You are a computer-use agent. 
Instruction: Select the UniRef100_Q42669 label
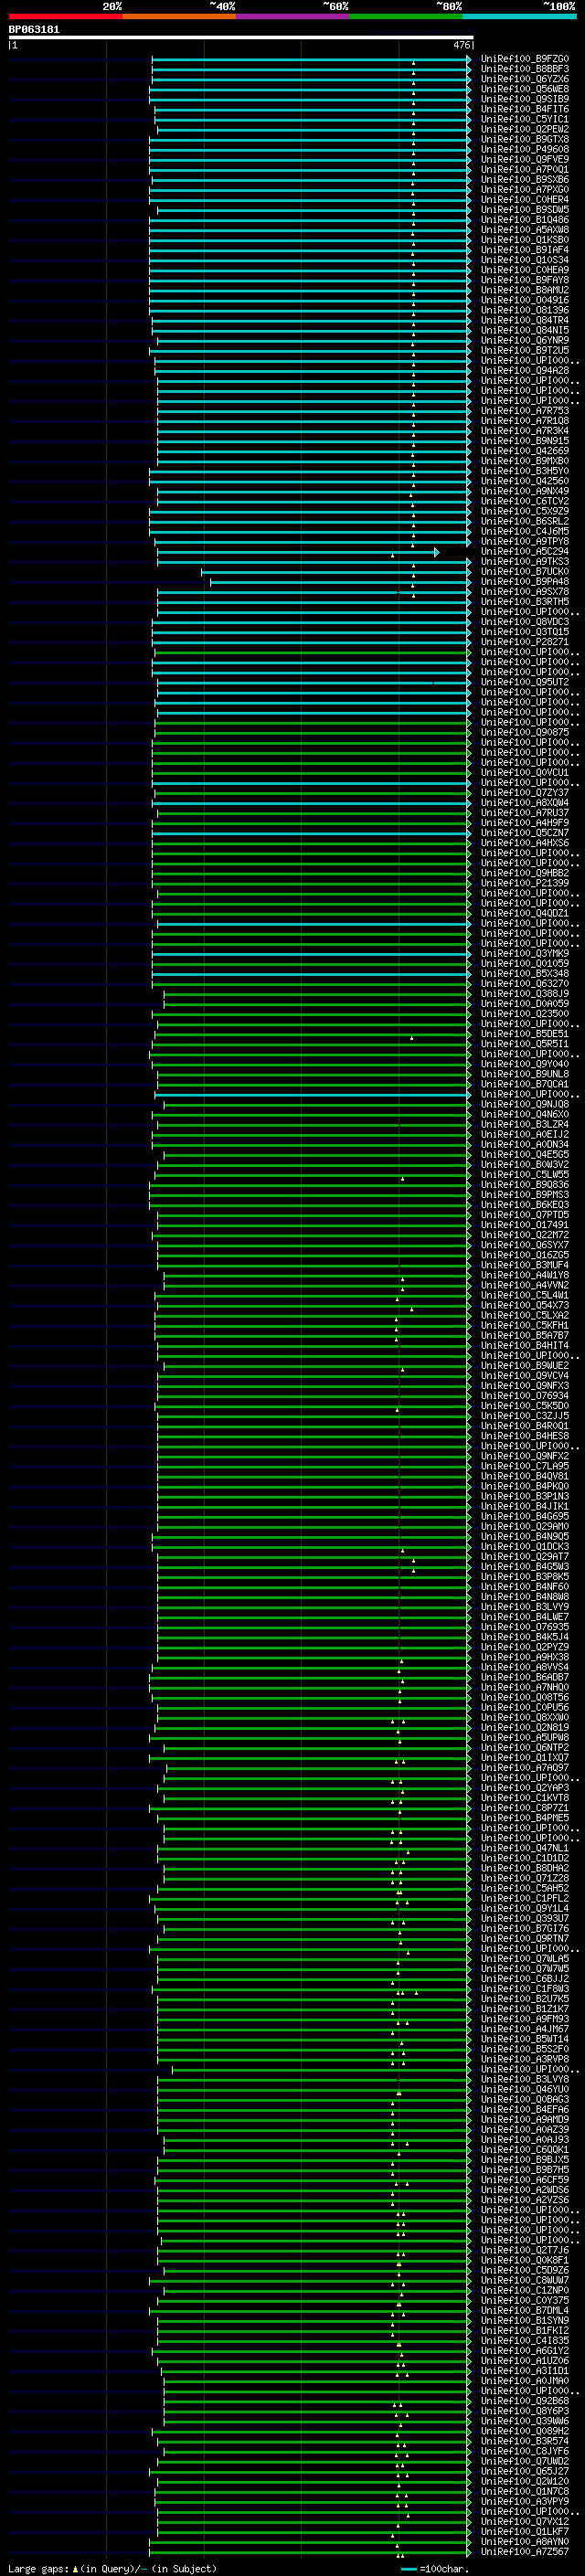point(524,451)
